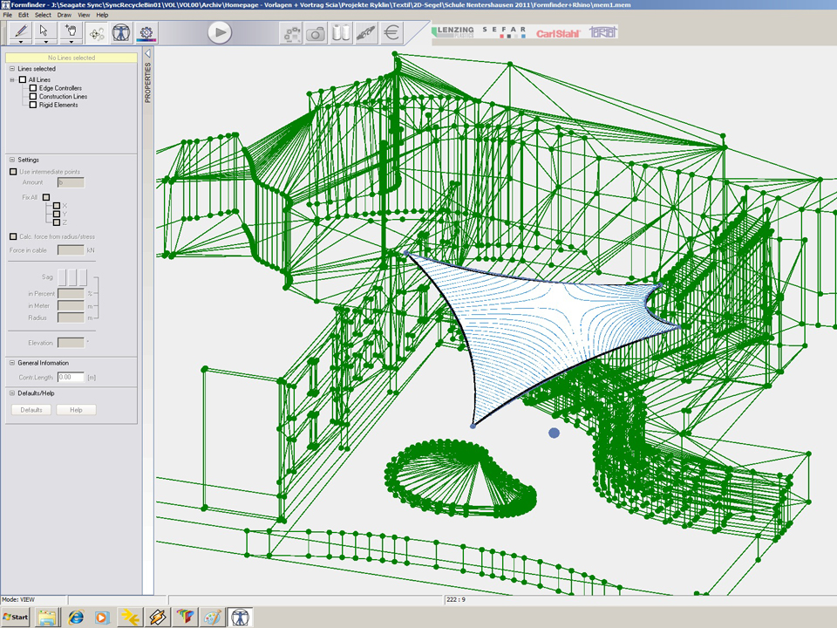Image resolution: width=837 pixels, height=628 pixels.
Task: Click the euro cost calculation icon
Action: point(391,33)
